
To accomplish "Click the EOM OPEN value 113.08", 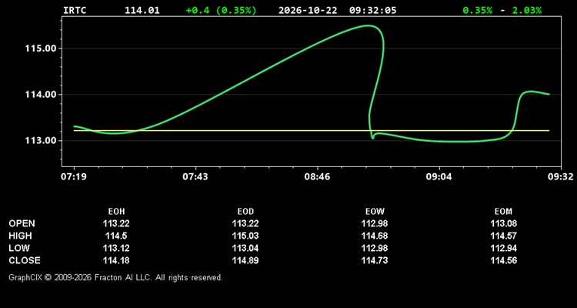I will coord(503,223).
